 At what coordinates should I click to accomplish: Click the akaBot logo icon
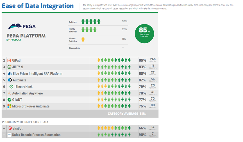pyautogui.click(x=10, y=128)
